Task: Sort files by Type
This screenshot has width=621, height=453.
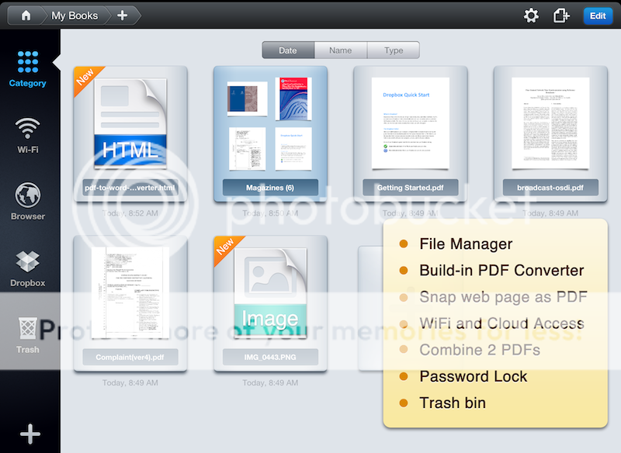Action: click(x=394, y=50)
